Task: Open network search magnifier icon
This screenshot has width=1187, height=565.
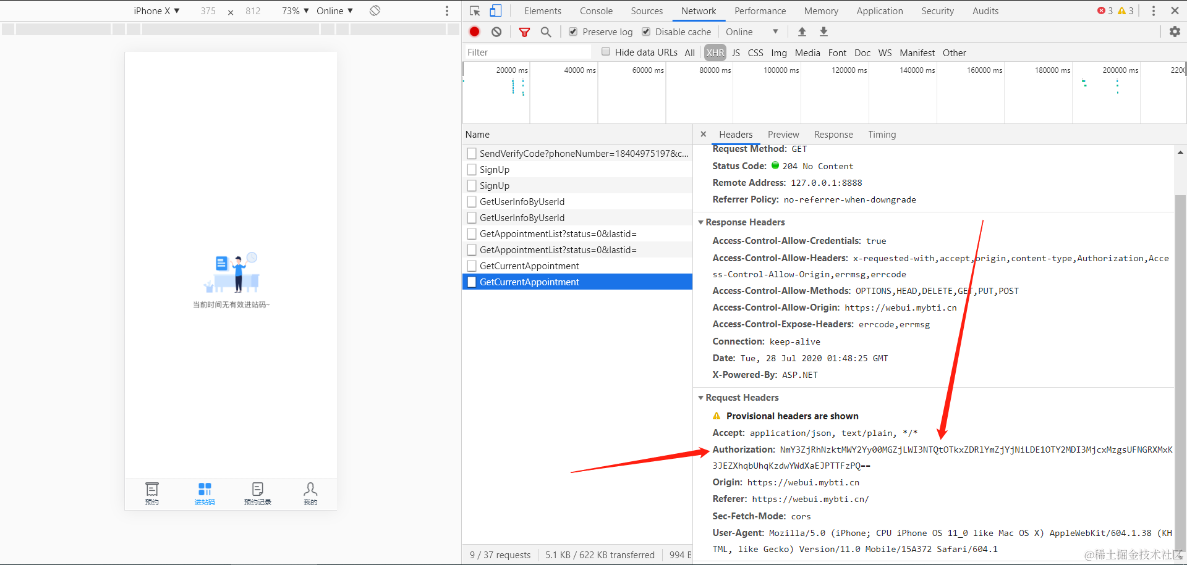Action: (x=546, y=31)
